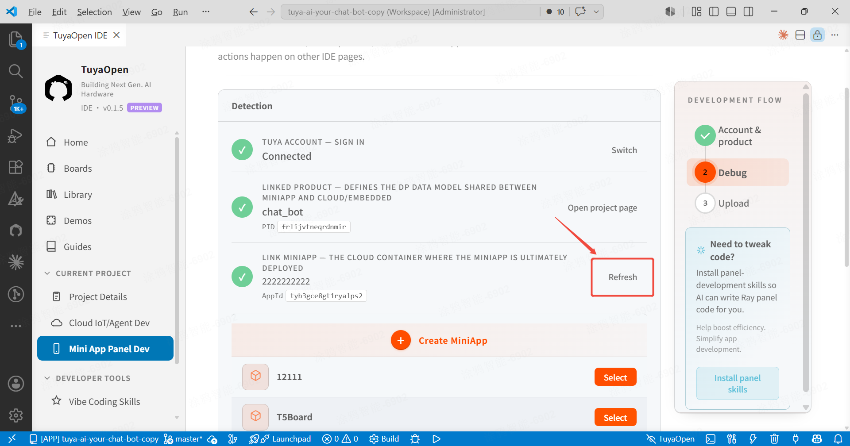
Task: Click the master* branch in status bar
Action: (183, 439)
